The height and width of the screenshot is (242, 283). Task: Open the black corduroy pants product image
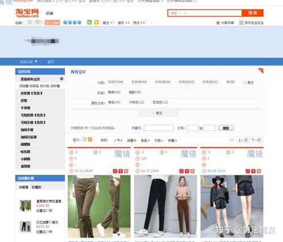tap(165, 206)
